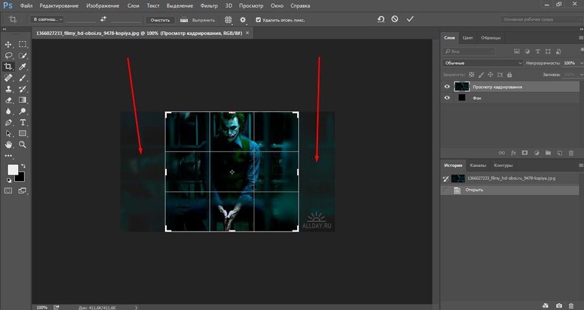This screenshot has width=584, height=310.
Task: Delete layer with the trash icon
Action: tap(571, 153)
